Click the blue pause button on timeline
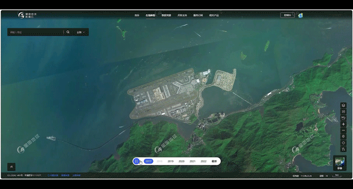Image resolution: width=353 pixels, height=189 pixels. tap(137, 161)
